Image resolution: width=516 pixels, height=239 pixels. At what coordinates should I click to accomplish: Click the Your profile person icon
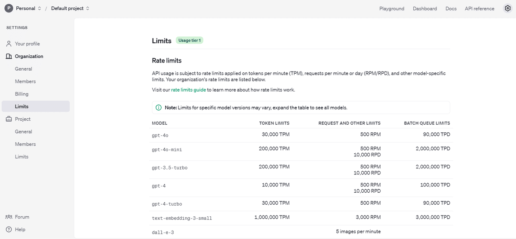click(9, 44)
